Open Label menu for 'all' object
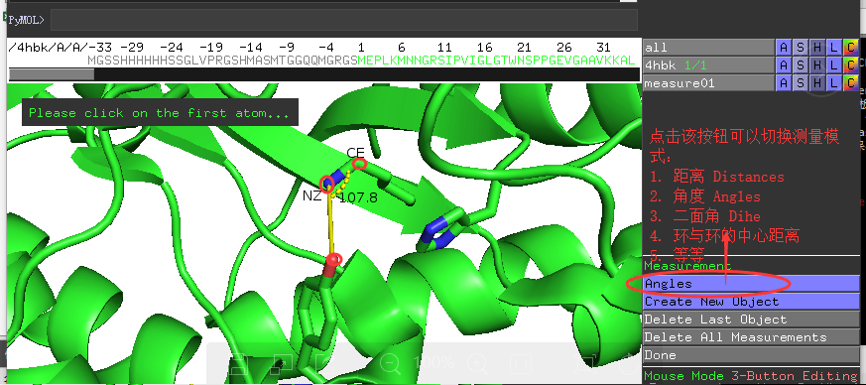 (834, 48)
